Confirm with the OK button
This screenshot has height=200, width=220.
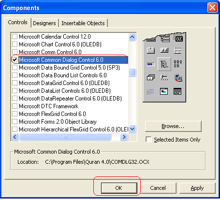[119, 188]
